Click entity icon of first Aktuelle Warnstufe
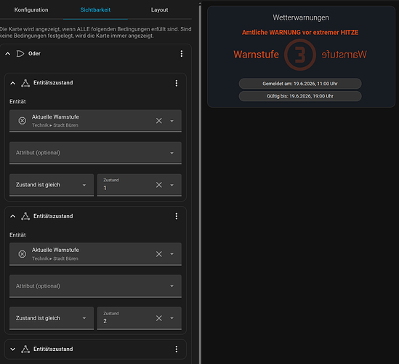Screen dimensions: 399x364 22,121
